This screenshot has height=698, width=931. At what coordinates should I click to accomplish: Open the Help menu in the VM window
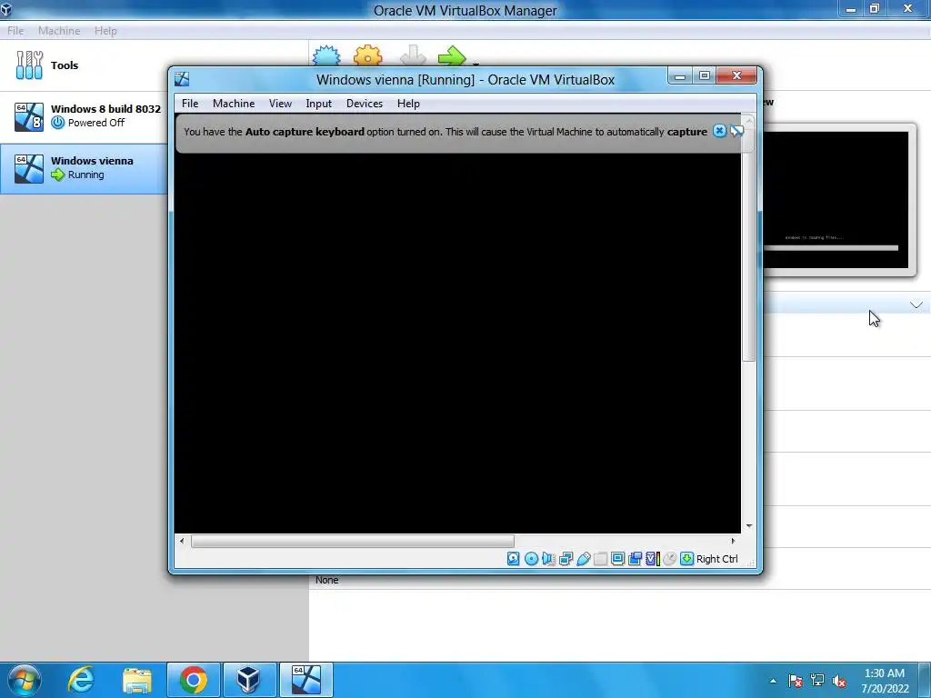(408, 104)
